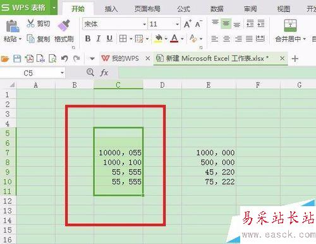Open quick access toolbar customize arrow

click(x=92, y=59)
